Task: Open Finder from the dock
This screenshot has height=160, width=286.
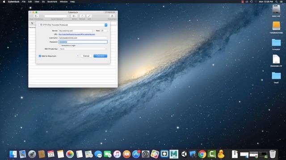Action: [13, 154]
